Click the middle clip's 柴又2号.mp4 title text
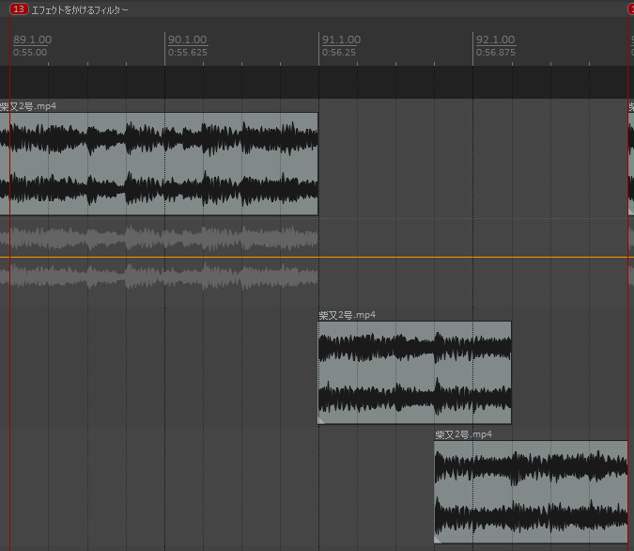 point(347,315)
